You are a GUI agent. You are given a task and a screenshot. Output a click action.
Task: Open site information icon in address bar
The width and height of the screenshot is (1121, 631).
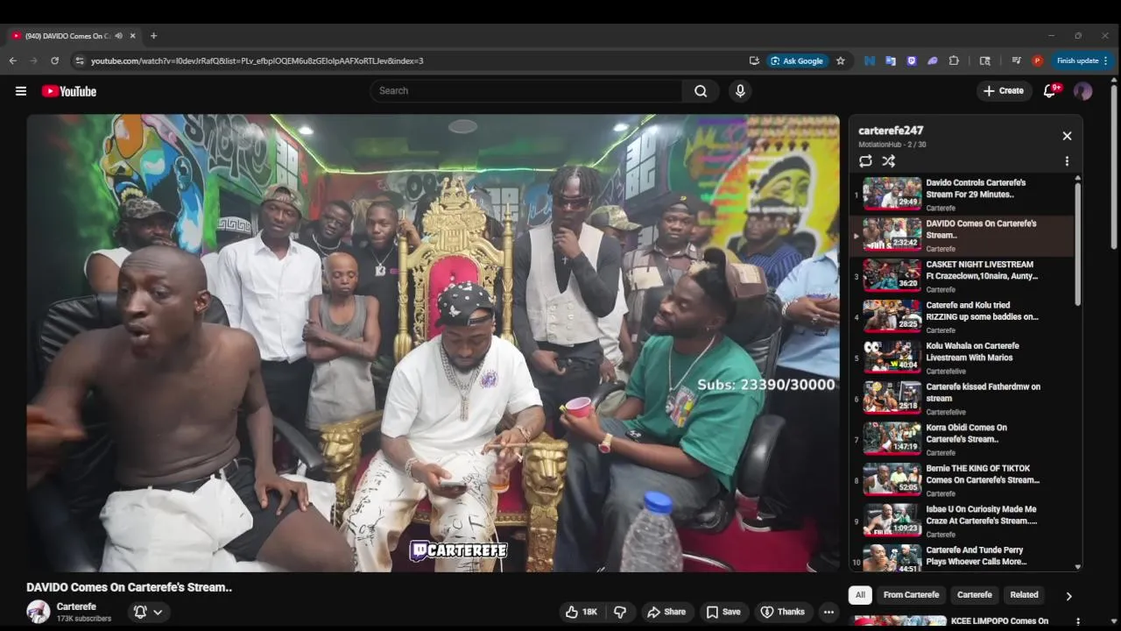point(80,60)
